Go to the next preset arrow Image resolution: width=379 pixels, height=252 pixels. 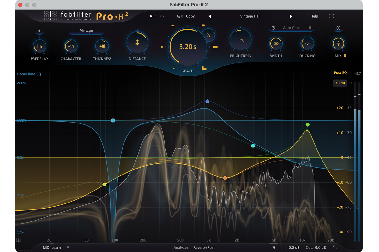(x=291, y=16)
